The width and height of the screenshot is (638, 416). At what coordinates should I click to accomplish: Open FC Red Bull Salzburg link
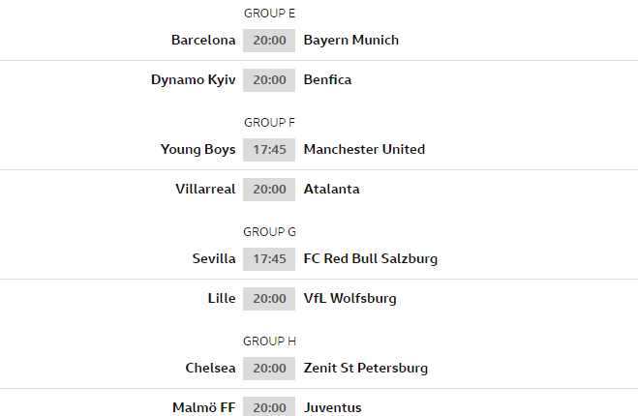(x=370, y=258)
